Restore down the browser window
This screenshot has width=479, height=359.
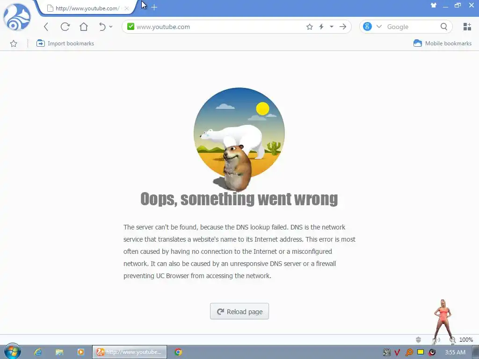click(457, 5)
